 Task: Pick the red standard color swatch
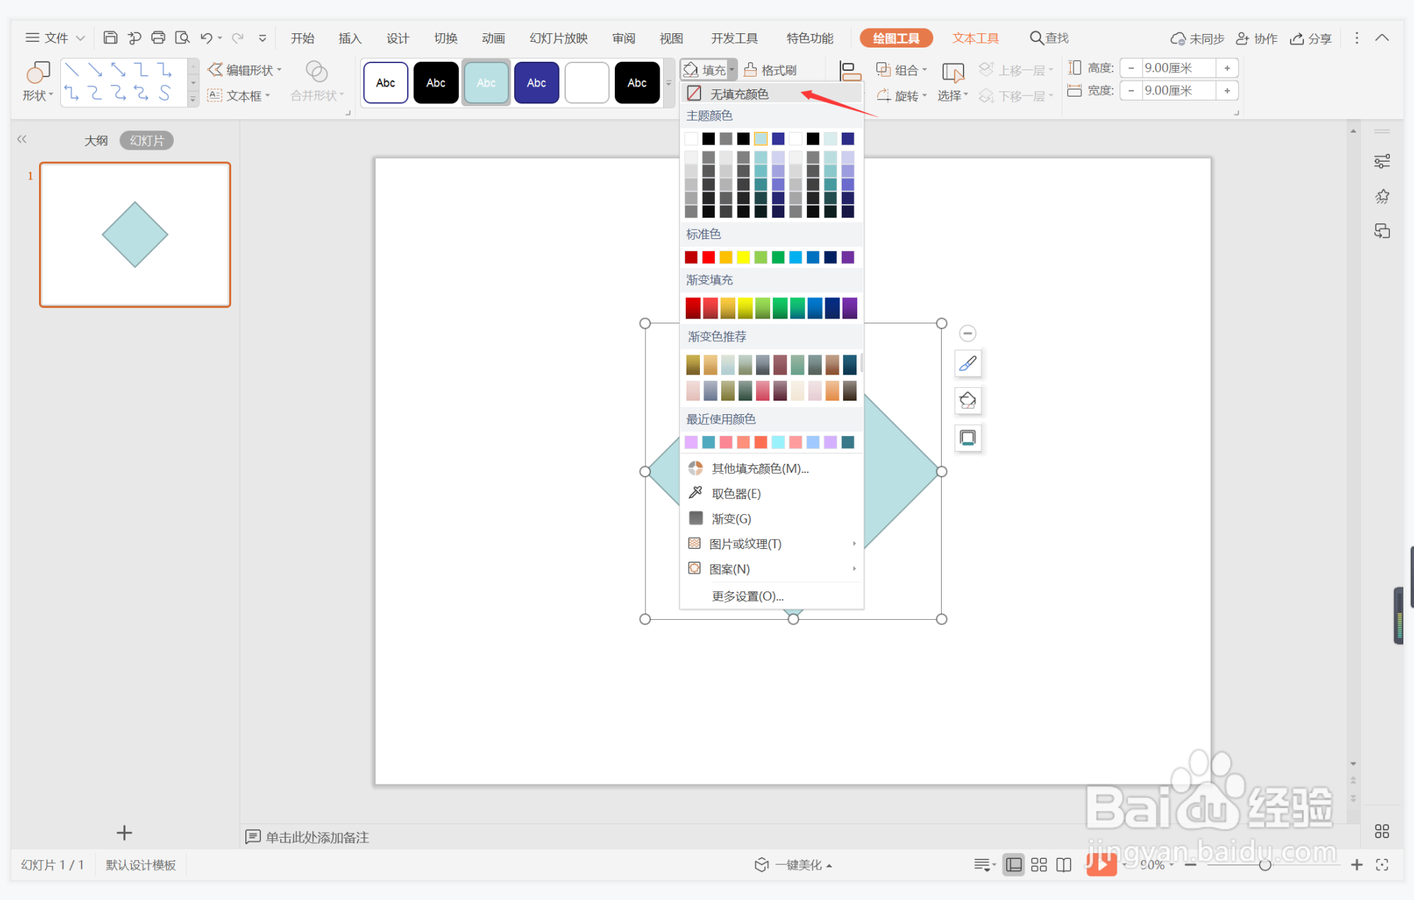708,257
